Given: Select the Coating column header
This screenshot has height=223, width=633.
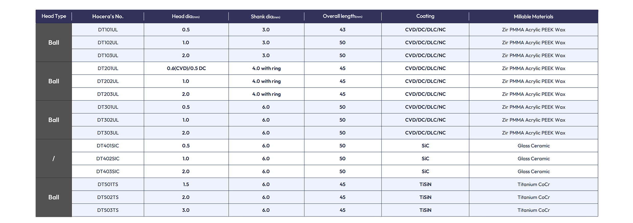Looking at the screenshot, I should (x=425, y=16).
